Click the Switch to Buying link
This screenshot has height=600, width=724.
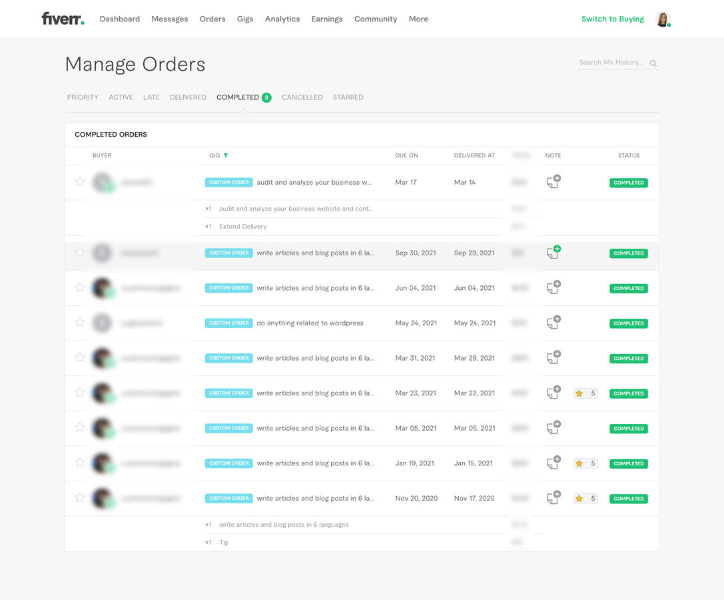click(x=612, y=19)
